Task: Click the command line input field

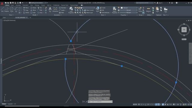Action: coord(100,102)
